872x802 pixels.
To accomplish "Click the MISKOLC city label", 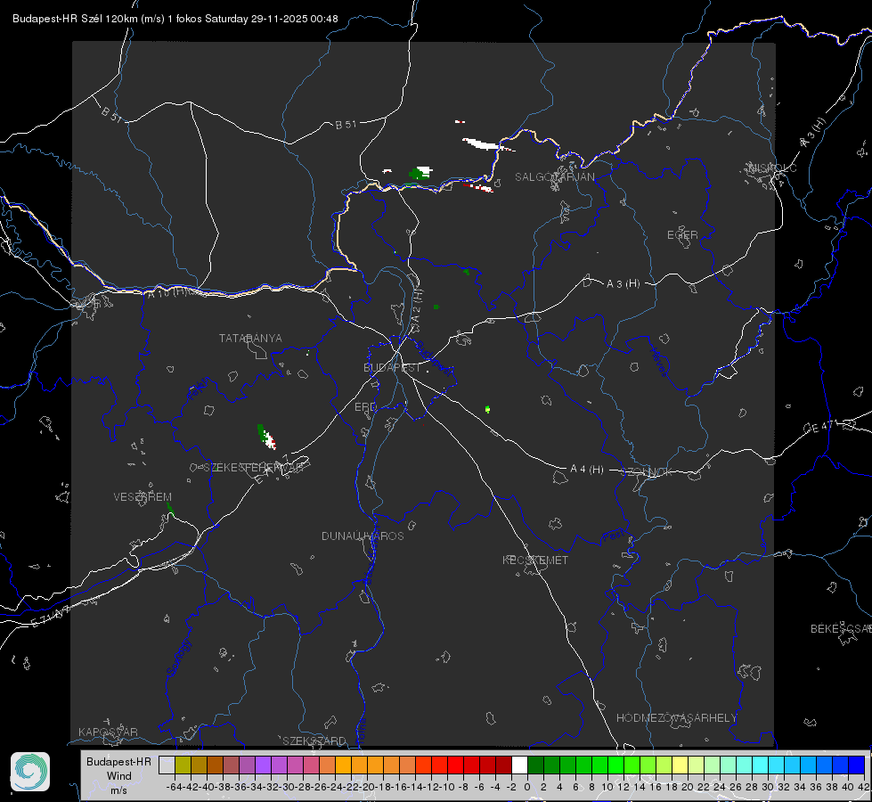I will pos(772,168).
